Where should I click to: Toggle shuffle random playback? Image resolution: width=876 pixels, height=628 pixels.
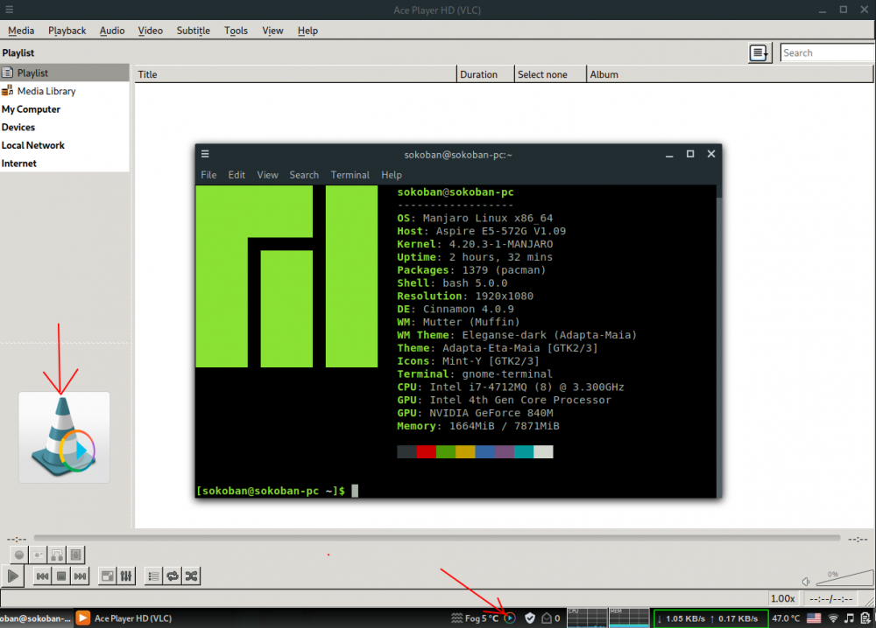pos(191,576)
